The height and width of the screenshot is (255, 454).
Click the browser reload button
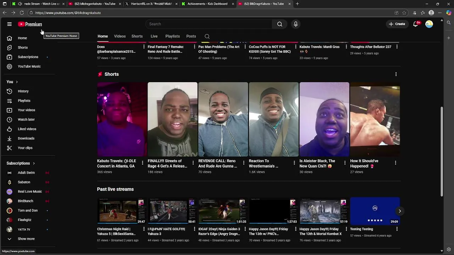pyautogui.click(x=22, y=13)
